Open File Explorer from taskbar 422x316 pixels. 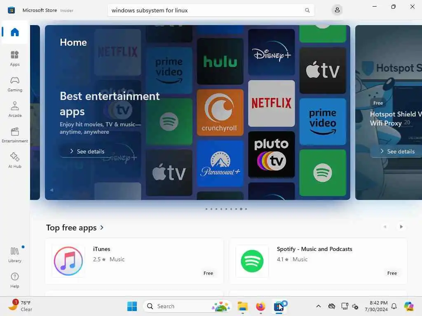point(242,306)
